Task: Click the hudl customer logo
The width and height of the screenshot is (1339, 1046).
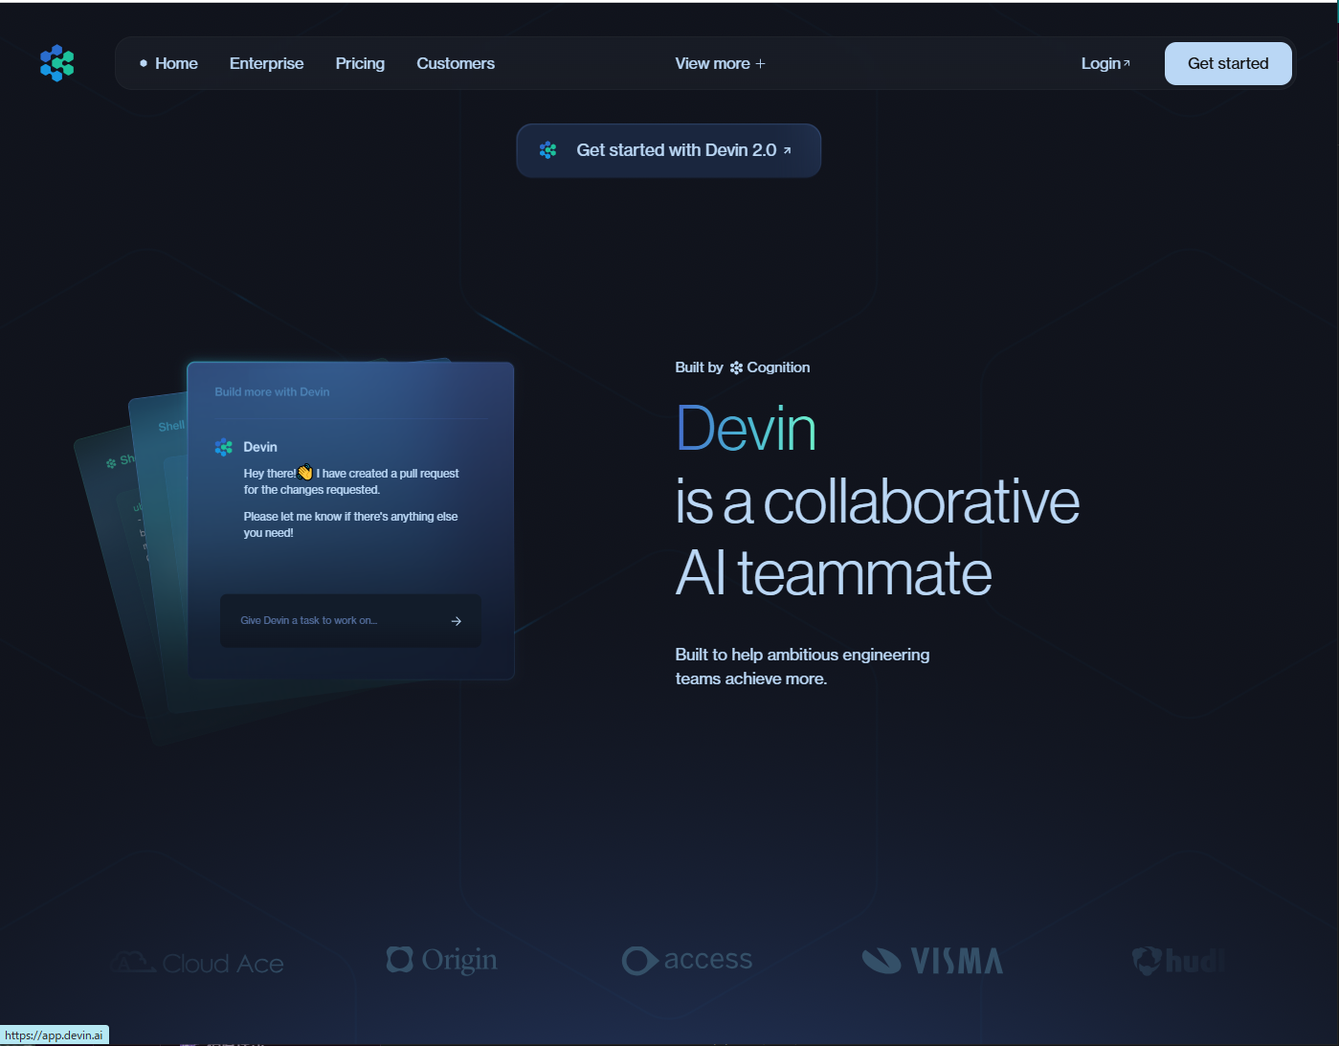Action: pos(1178,961)
